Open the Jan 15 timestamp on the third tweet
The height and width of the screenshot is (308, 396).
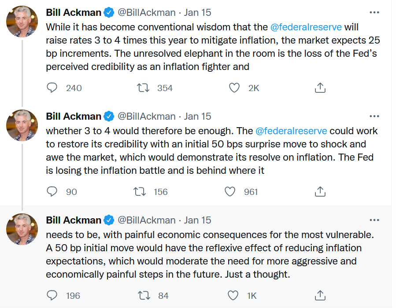[x=197, y=220]
